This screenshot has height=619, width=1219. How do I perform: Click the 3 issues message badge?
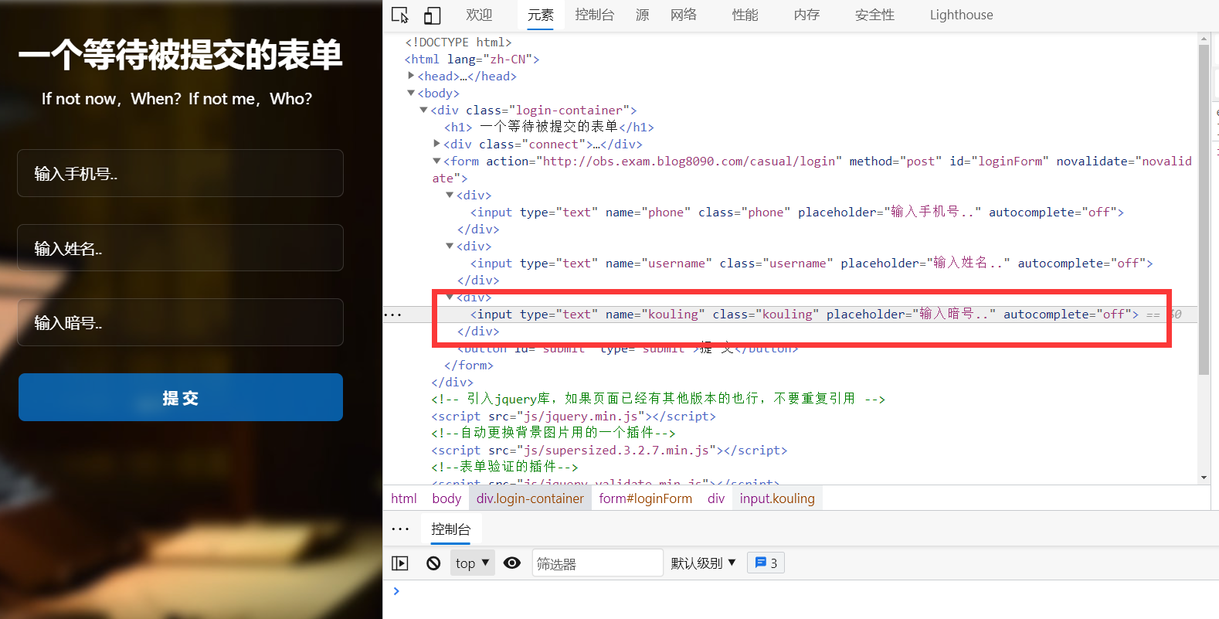[766, 563]
